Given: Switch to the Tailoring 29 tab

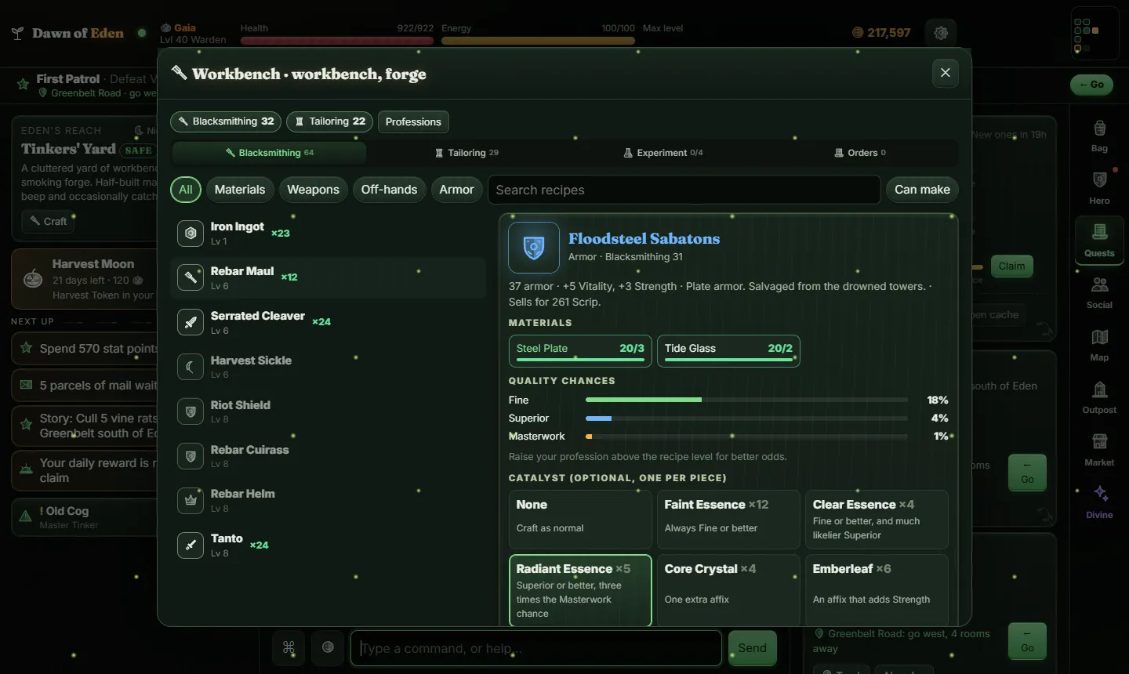Looking at the screenshot, I should click(466, 153).
